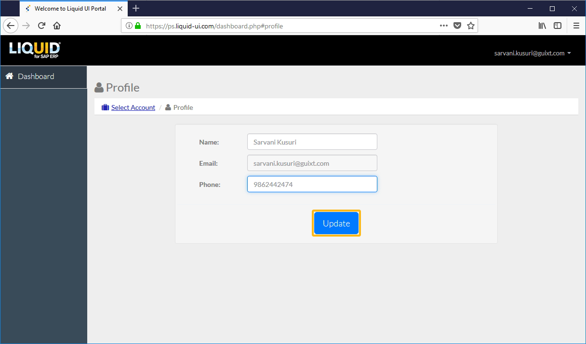This screenshot has width=586, height=344.
Task: Bookmark this page with the star icon
Action: (x=471, y=26)
